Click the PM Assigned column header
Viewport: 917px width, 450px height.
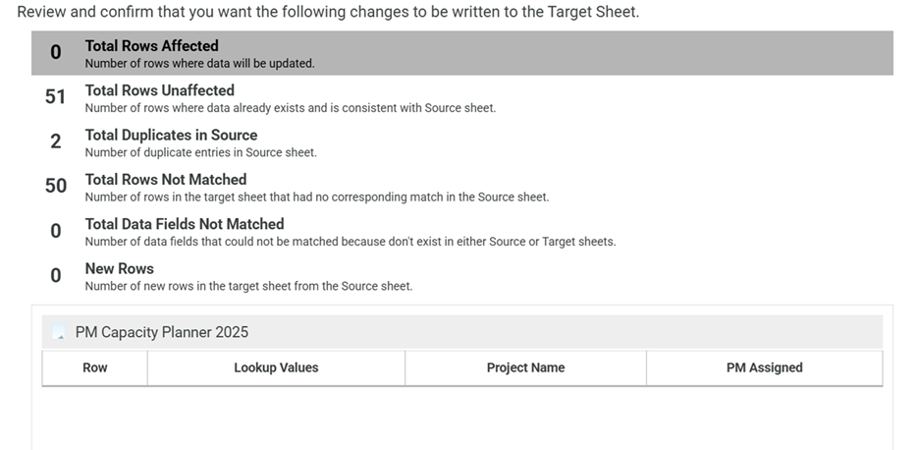(765, 367)
